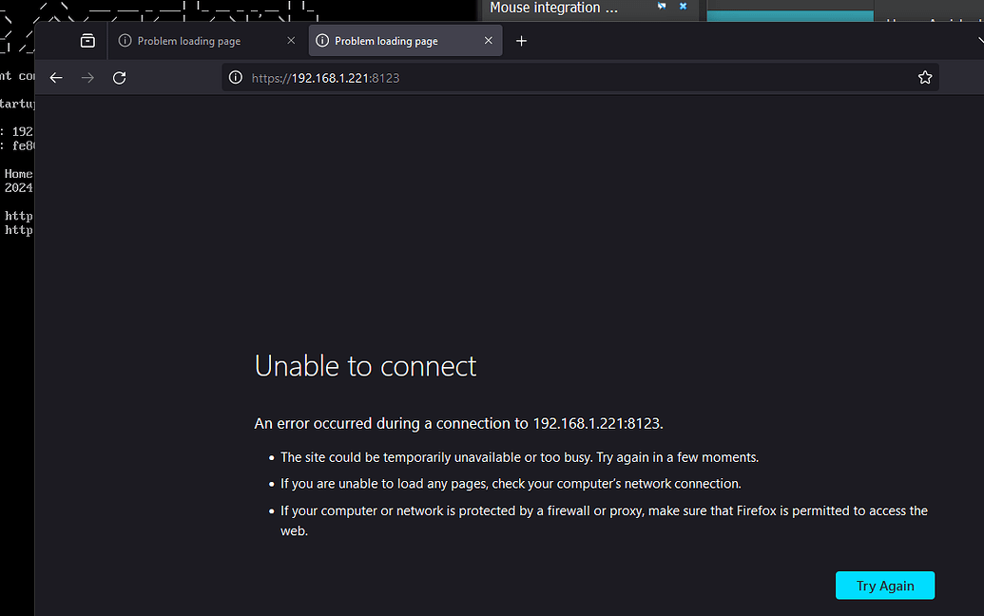Click the info icon on the first tab
This screenshot has height=616, width=984.
125,40
